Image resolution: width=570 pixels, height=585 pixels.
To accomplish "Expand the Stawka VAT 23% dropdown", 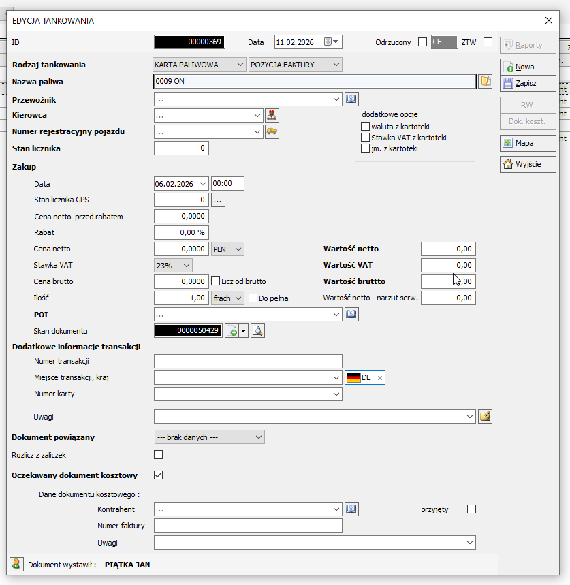I will 174,265.
